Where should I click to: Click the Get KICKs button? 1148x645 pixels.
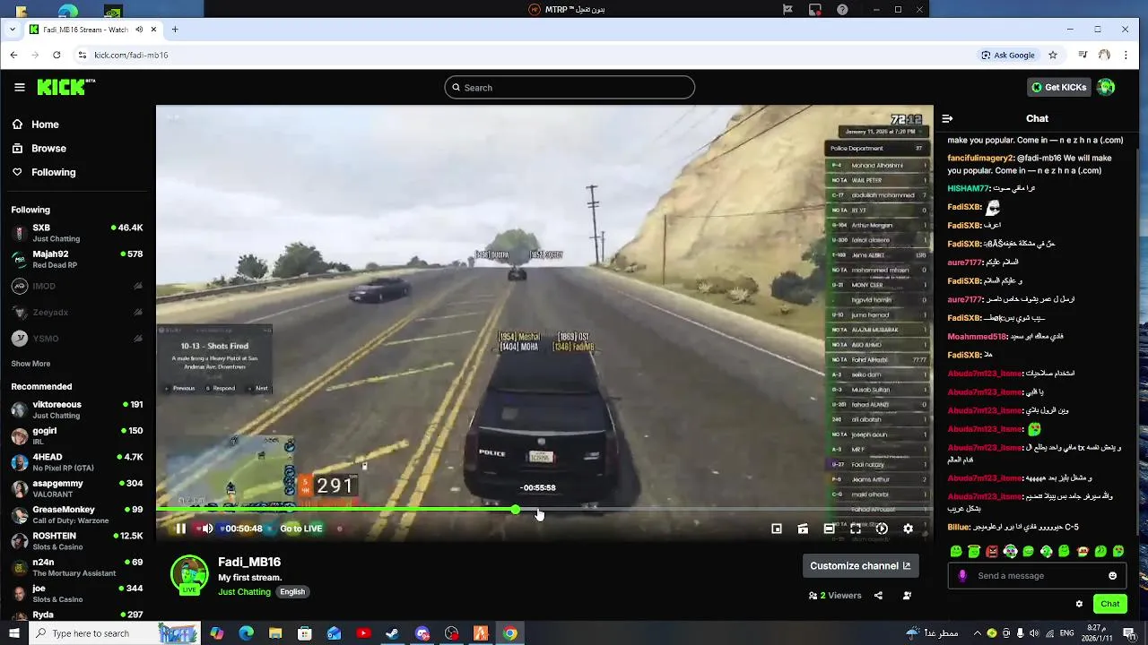pos(1058,87)
